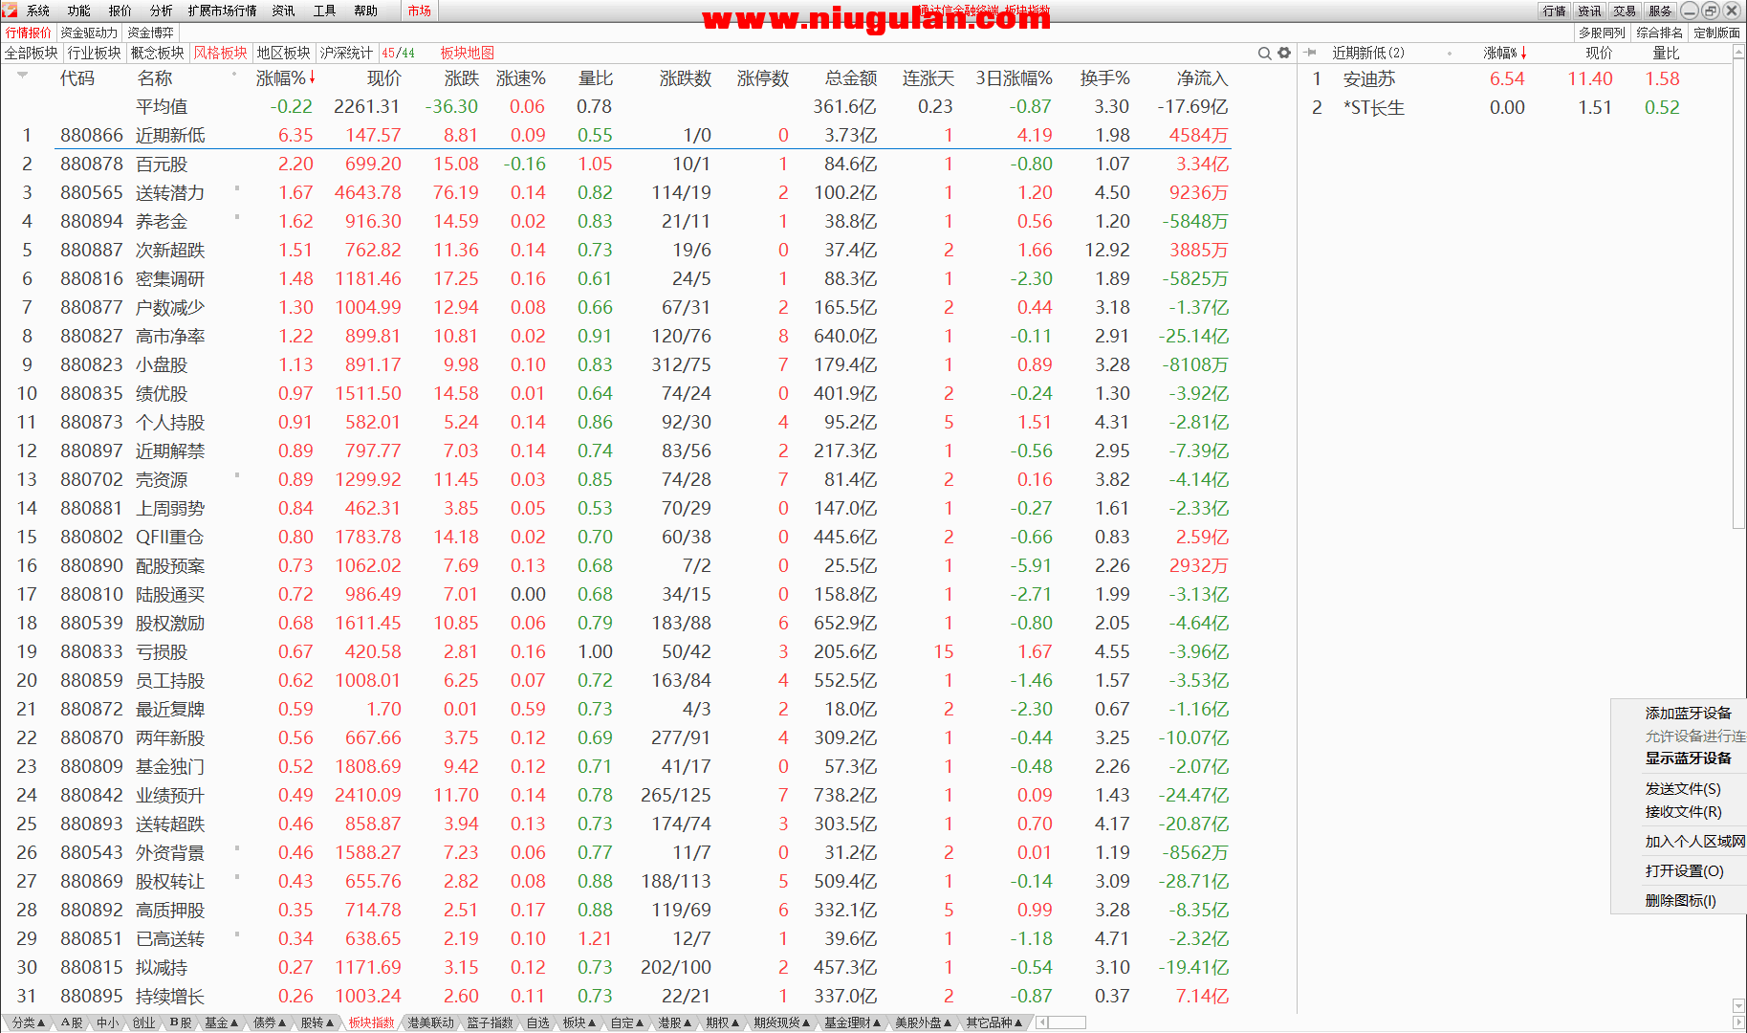This screenshot has width=1747, height=1033.
Task: Expand the 股转▲ bottom tab menu
Action: pyautogui.click(x=317, y=1022)
